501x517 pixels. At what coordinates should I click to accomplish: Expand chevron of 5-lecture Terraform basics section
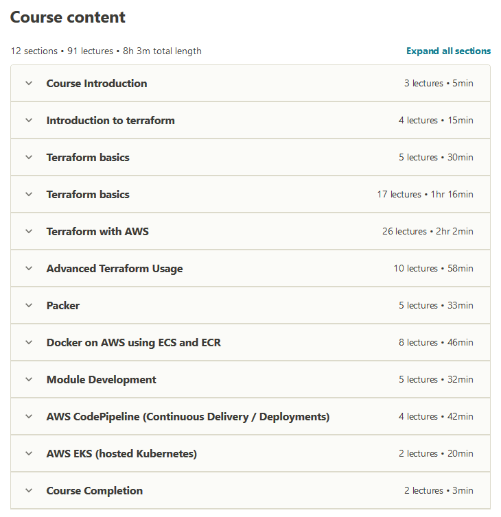[x=29, y=157]
